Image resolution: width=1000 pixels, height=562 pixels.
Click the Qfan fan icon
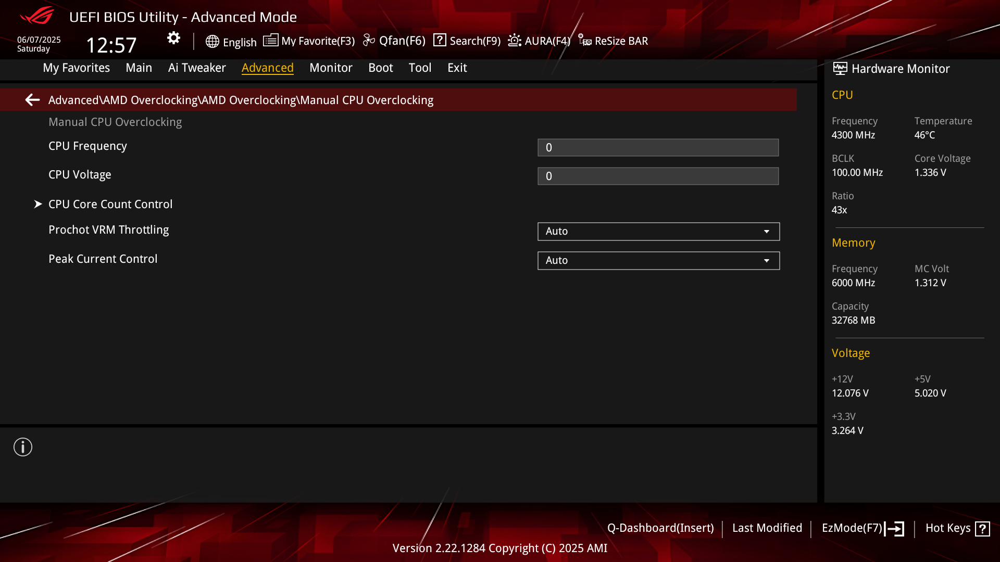369,41
